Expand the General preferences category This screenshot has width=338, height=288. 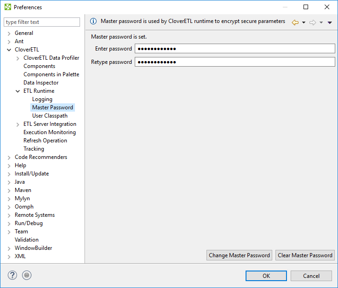9,33
